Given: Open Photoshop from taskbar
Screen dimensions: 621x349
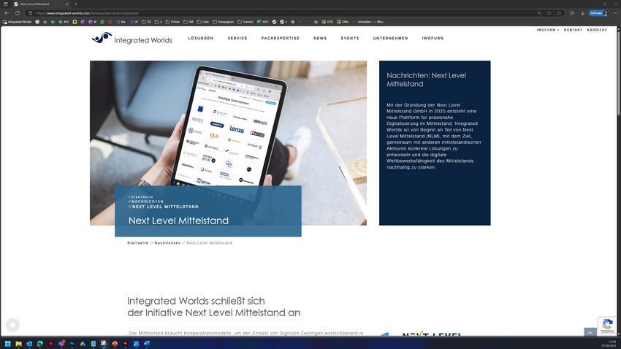Looking at the screenshot, I should pyautogui.click(x=72, y=343).
